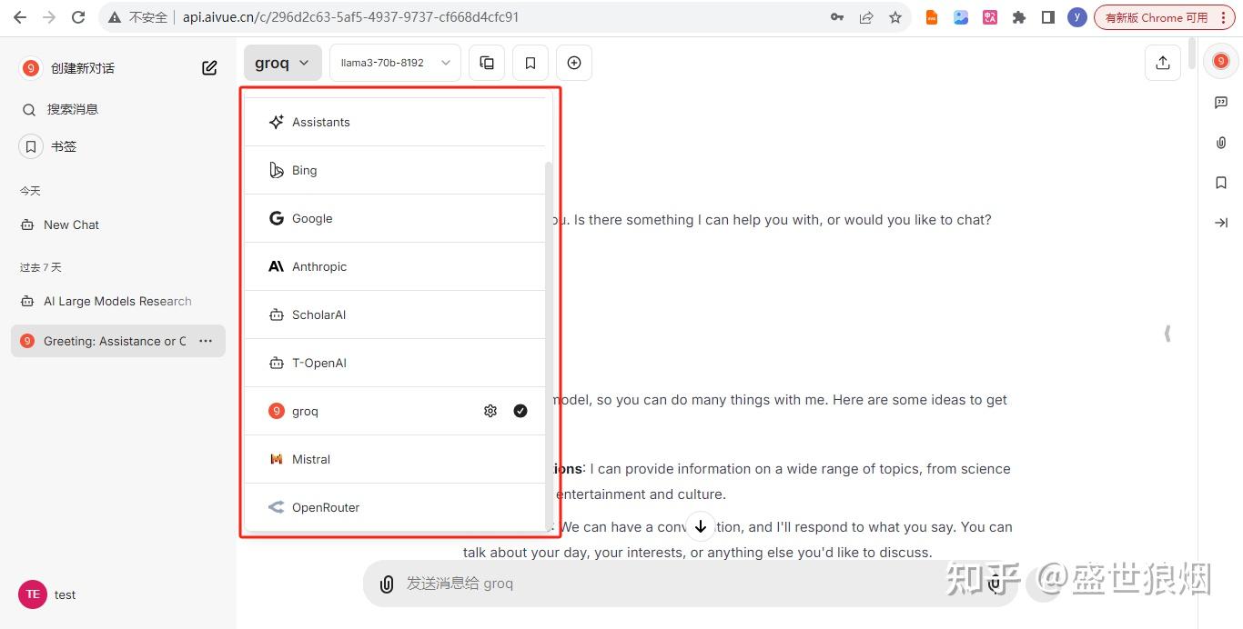Select the Anthropic provider
Image resolution: width=1243 pixels, height=629 pixels.
(318, 266)
